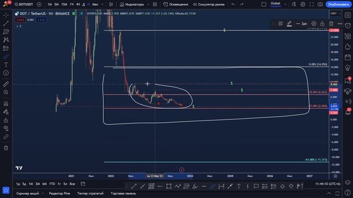353x198 pixels.
Task: Open the ideas lightbulb panel
Action: pyautogui.click(x=348, y=68)
